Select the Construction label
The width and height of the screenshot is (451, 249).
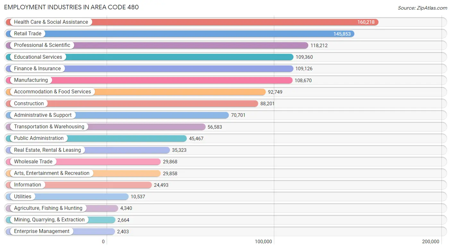click(x=29, y=103)
